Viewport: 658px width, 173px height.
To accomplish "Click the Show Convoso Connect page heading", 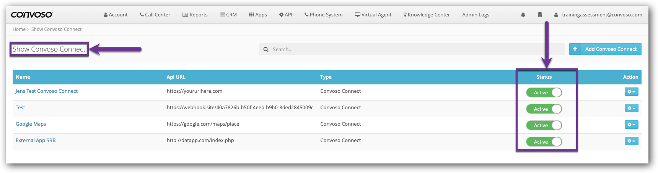I will tap(49, 49).
